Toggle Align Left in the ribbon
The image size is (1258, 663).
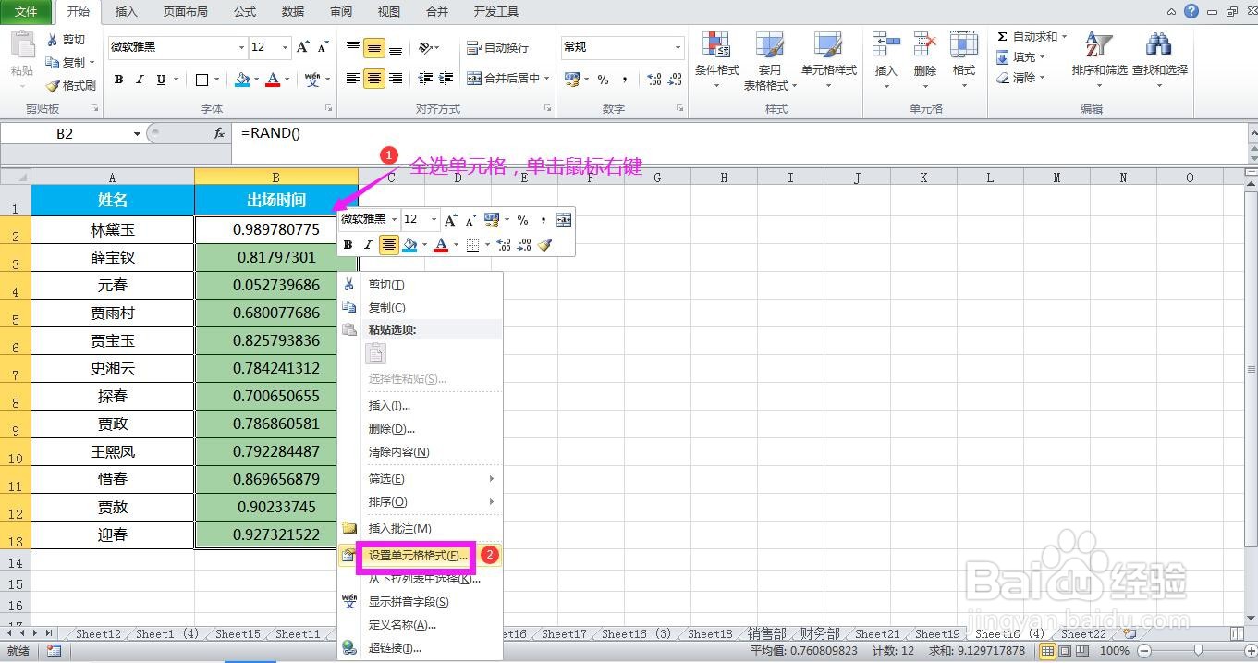(x=353, y=79)
